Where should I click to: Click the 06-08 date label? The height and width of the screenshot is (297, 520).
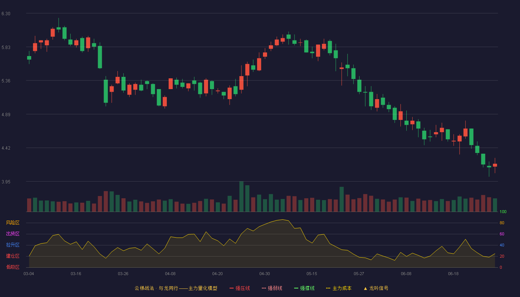pos(406,274)
